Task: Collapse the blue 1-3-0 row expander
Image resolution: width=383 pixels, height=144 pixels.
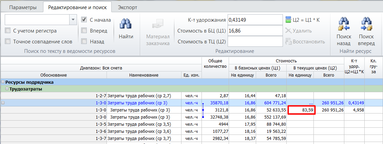Action: click(x=3, y=103)
